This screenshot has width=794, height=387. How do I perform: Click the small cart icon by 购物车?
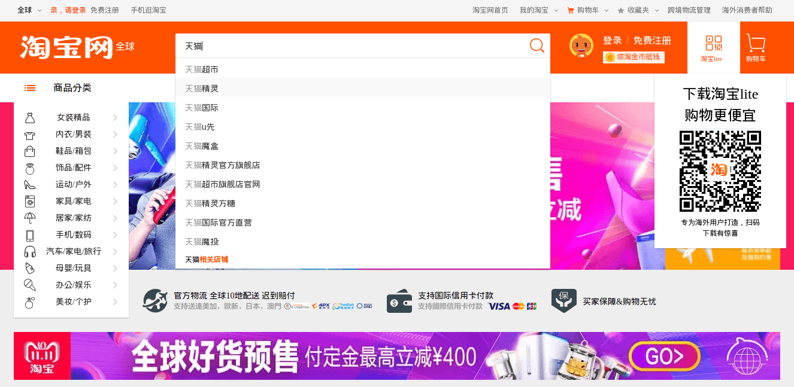tap(571, 10)
